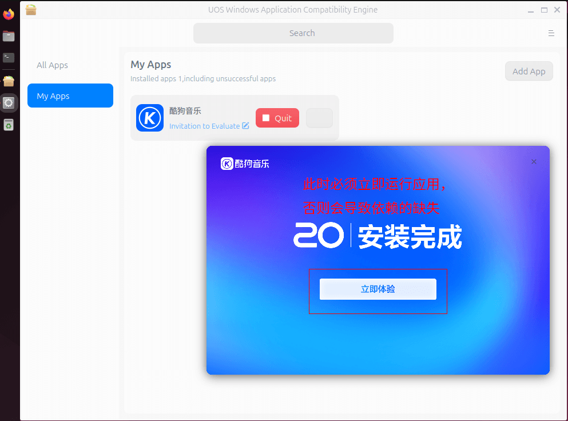Click the 酷狗音乐 app name text
Viewport: 568px width, 421px height.
coord(185,111)
